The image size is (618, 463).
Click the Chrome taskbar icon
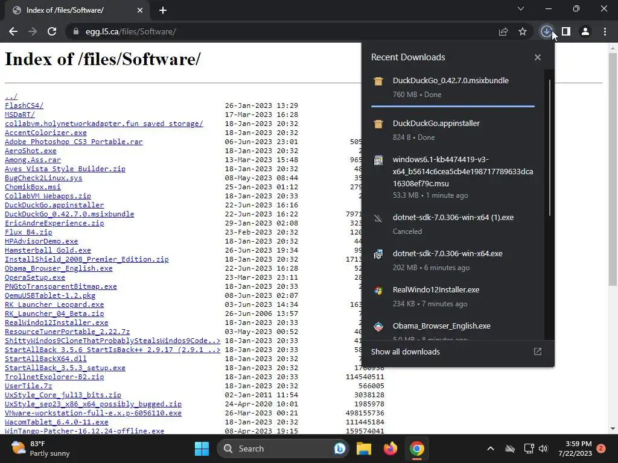tap(416, 449)
